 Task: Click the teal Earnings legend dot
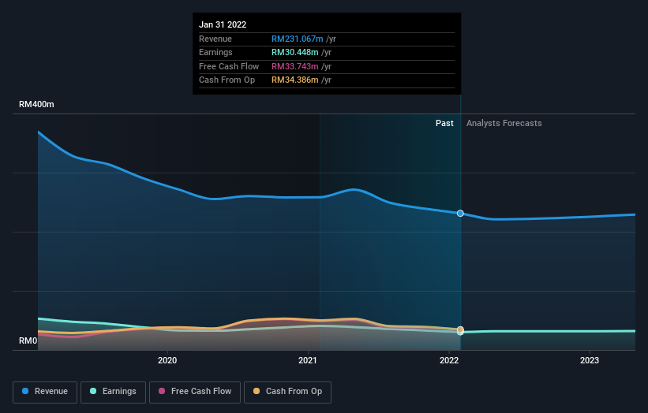tap(93, 391)
